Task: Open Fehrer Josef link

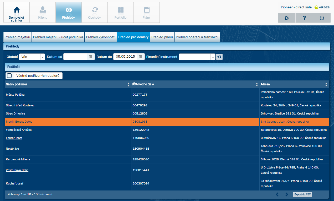Action: click(x=14, y=138)
